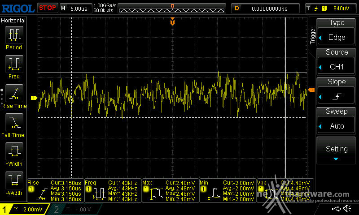
Task: Select the Freq measurement icon
Action: [x=14, y=64]
